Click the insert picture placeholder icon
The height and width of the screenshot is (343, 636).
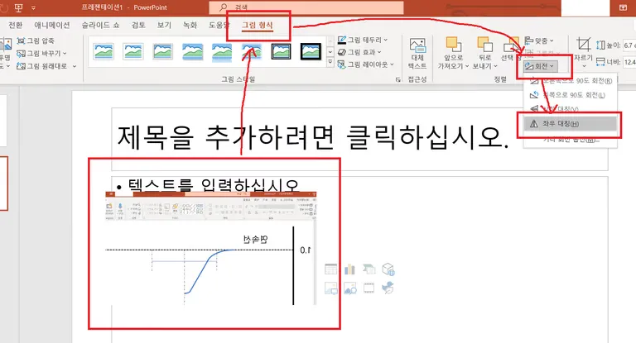[331, 288]
